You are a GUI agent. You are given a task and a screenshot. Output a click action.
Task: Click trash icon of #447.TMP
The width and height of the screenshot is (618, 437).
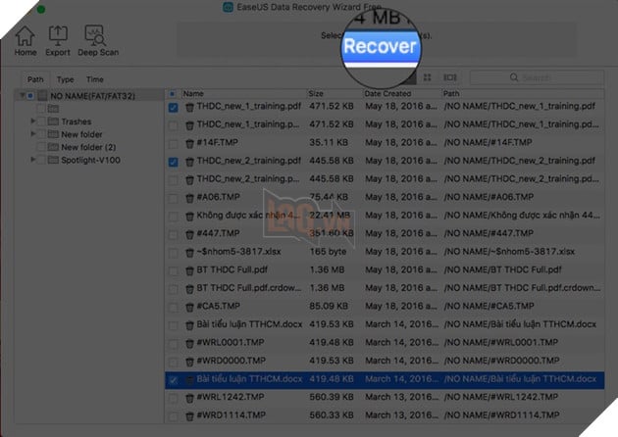189,234
